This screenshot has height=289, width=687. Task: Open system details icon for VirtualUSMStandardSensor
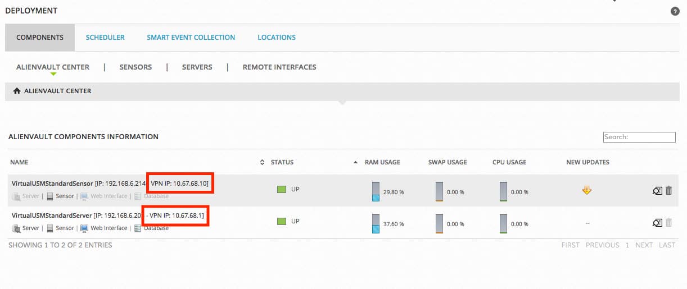point(657,191)
